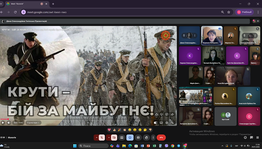The height and width of the screenshot is (149, 262).
Task: Unmute the microphone in Meet controls
Action: coord(102,138)
